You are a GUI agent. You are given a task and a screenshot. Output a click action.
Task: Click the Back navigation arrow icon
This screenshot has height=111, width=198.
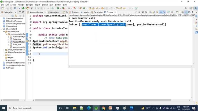(124, 8)
